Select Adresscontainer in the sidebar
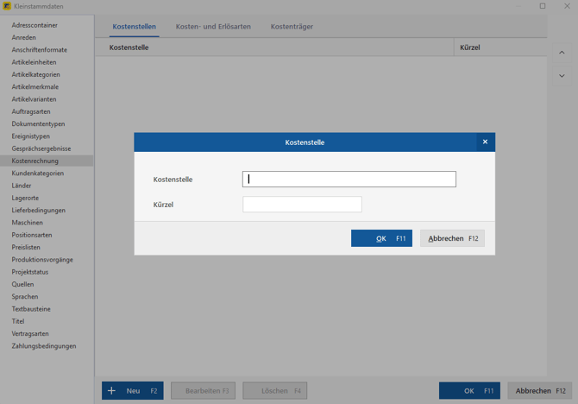Screen dimensions: 578x404 coord(35,25)
